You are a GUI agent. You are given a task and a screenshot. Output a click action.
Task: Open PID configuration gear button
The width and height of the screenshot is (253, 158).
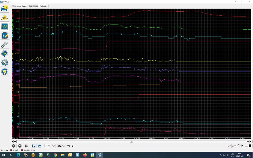26,146
